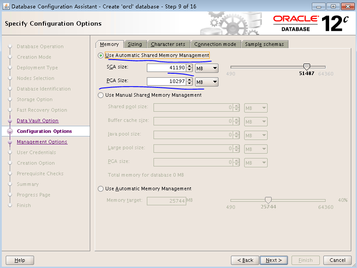Click the Memory target field

(166, 201)
